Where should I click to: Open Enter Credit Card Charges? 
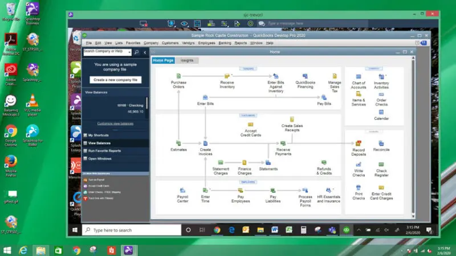(381, 188)
